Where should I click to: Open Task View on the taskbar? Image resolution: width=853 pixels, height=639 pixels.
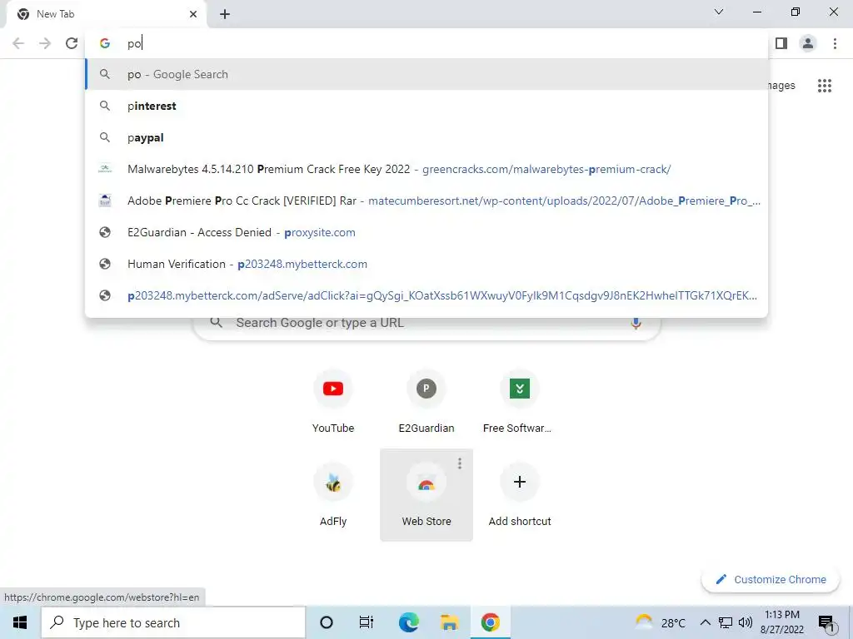point(367,622)
